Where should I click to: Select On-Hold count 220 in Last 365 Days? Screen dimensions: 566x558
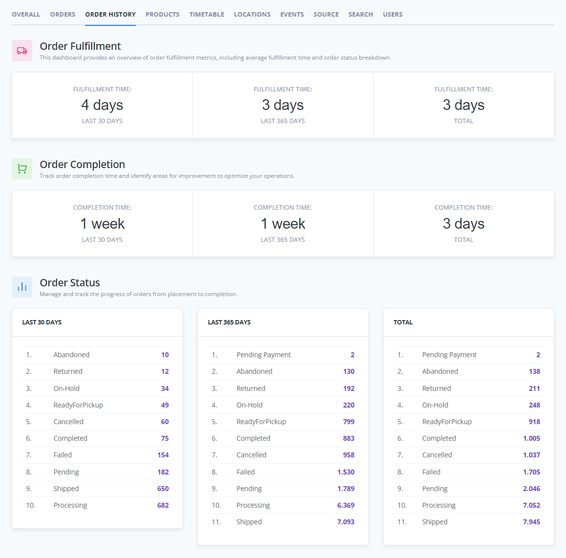click(x=348, y=405)
